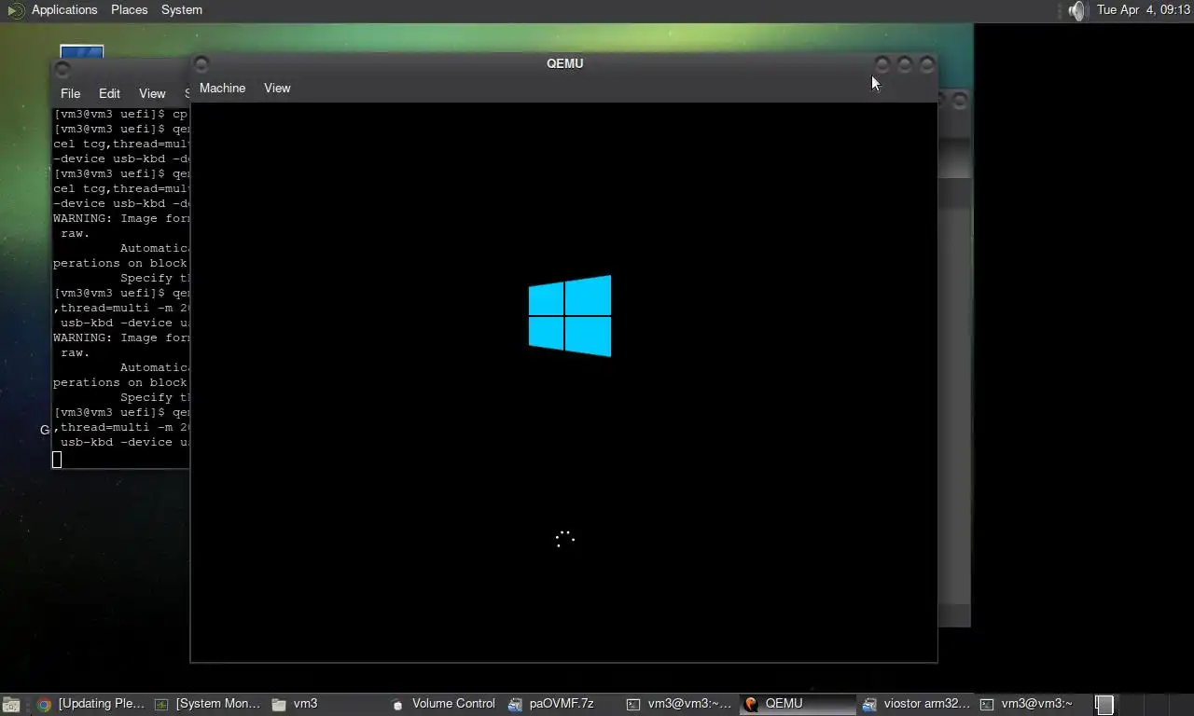Open the terminal window's View menu

152,93
